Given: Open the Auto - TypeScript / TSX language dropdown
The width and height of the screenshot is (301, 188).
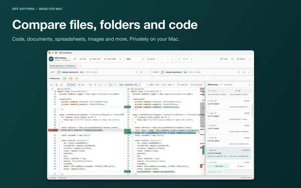Looking at the screenshot, I should [x=130, y=85].
